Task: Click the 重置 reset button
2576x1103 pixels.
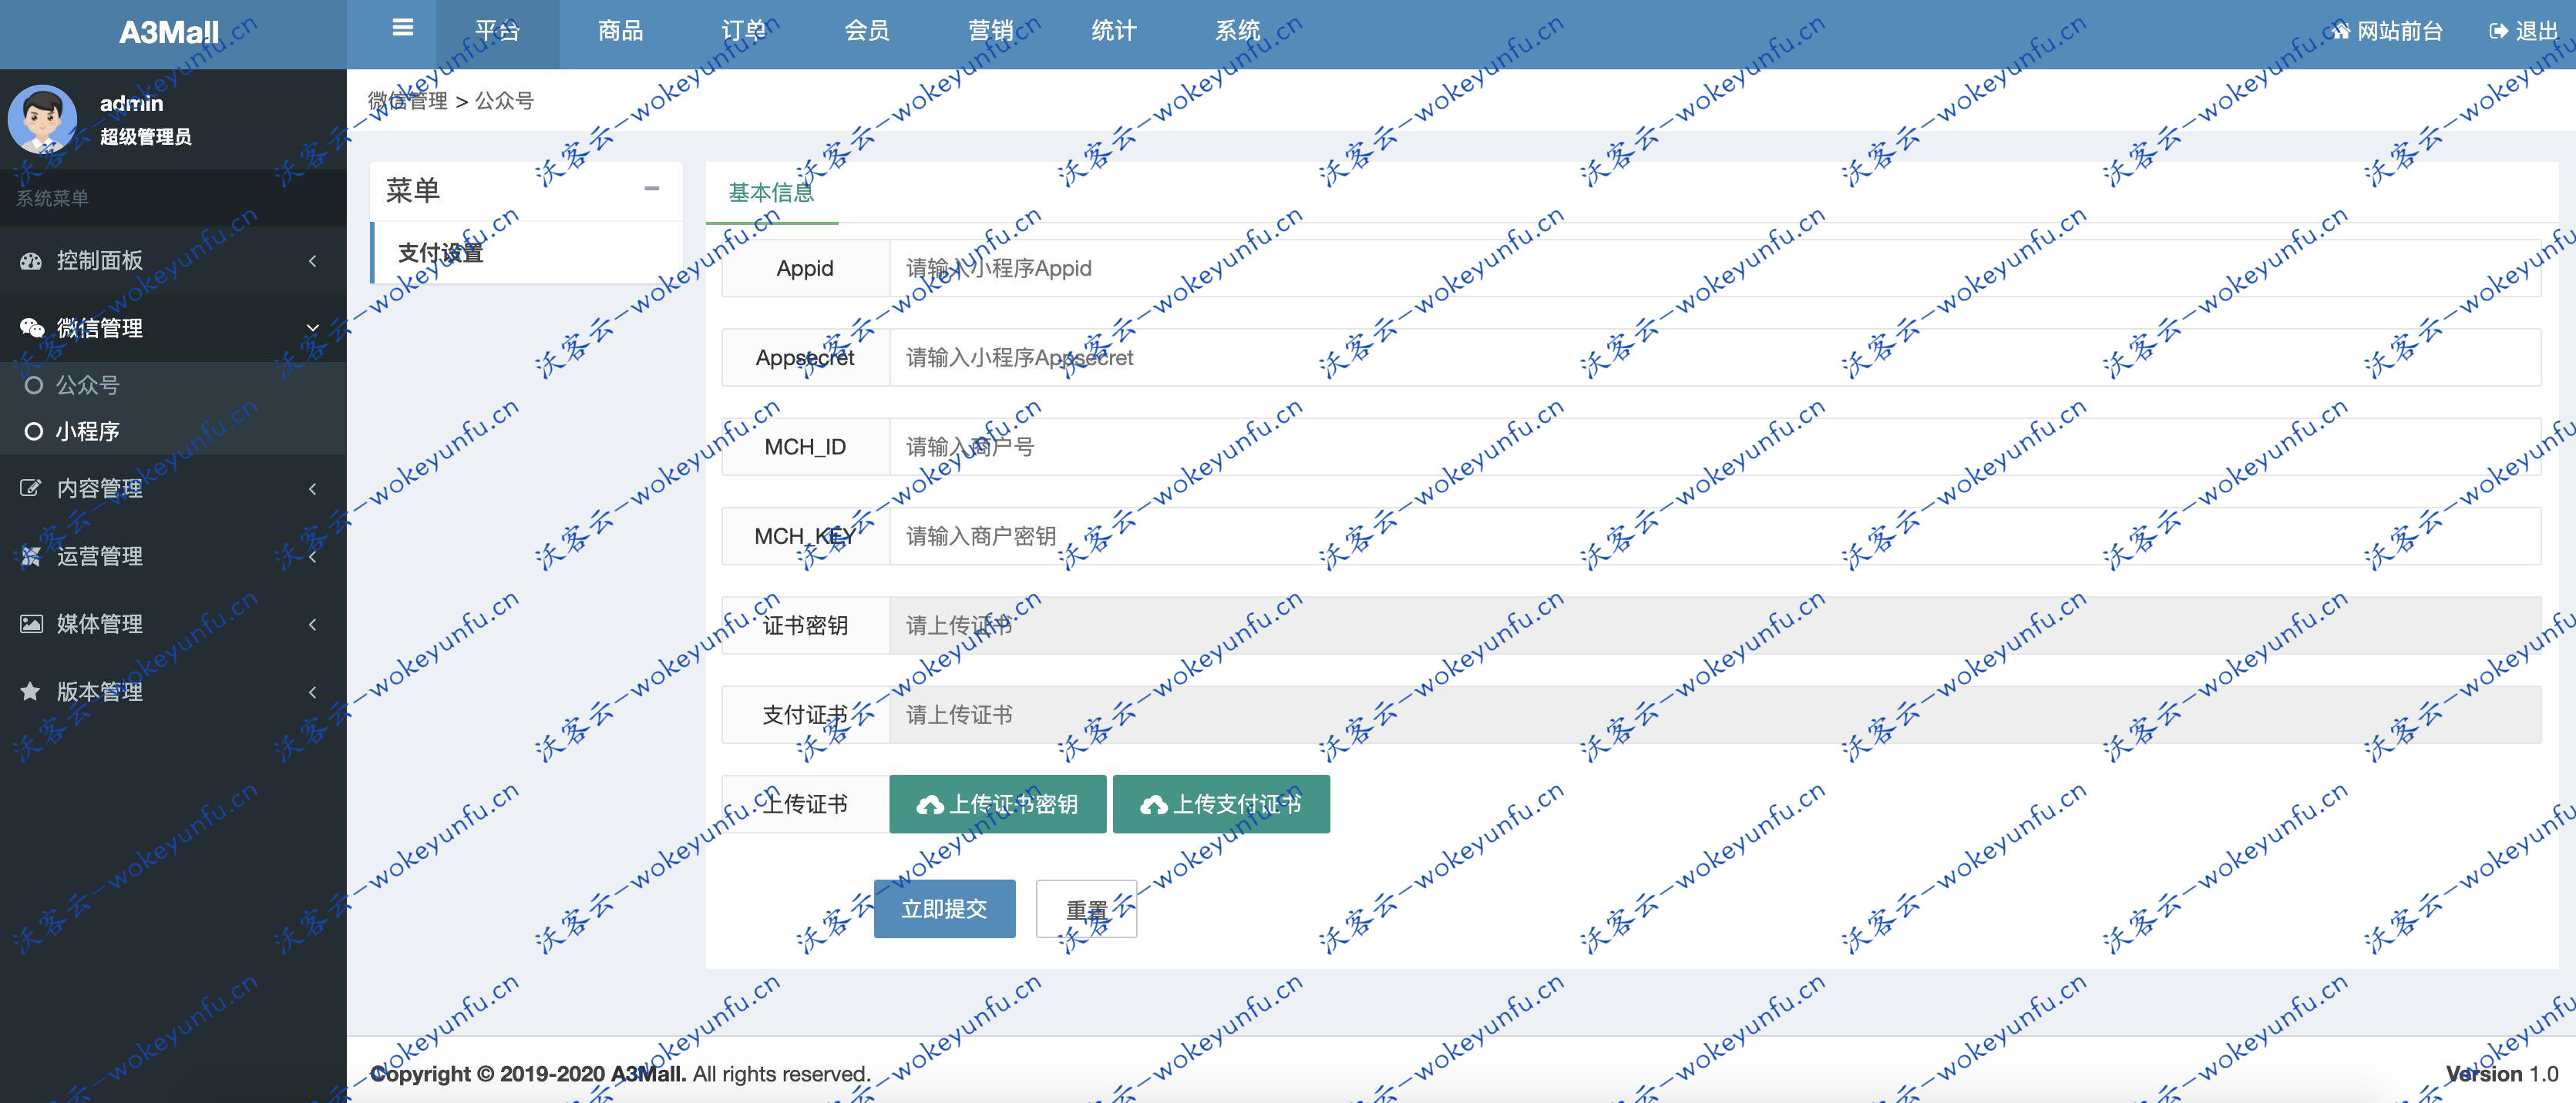Action: [x=1086, y=909]
